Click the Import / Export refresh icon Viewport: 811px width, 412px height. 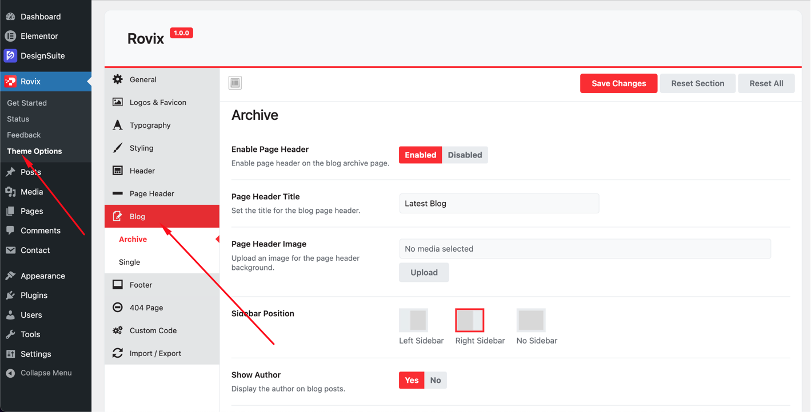118,353
